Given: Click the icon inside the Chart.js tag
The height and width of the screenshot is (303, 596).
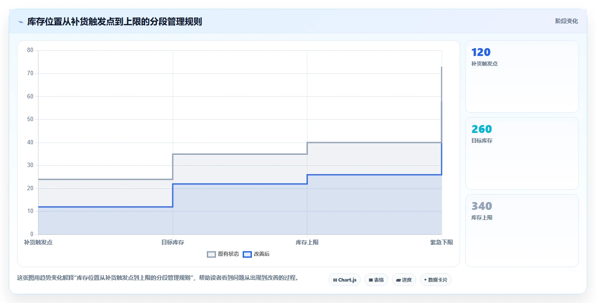Looking at the screenshot, I should [335, 280].
